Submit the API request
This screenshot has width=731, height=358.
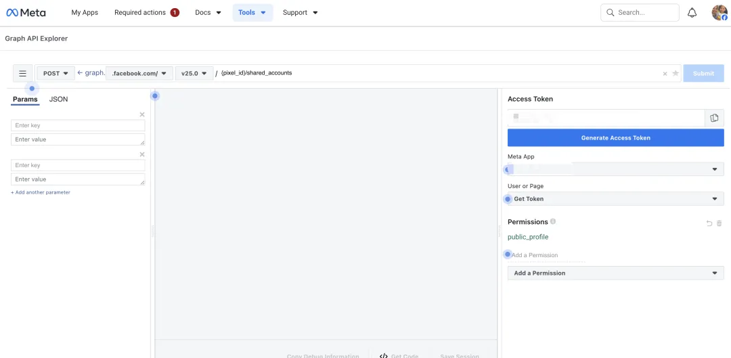point(703,73)
